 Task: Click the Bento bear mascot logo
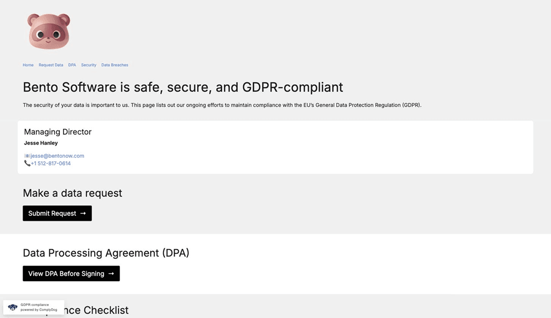coord(49,31)
